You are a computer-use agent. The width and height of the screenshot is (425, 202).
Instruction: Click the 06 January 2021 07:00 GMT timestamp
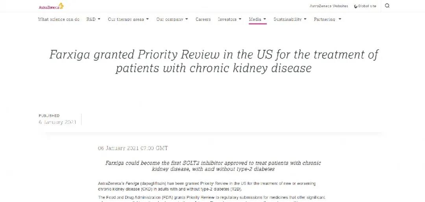point(133,148)
